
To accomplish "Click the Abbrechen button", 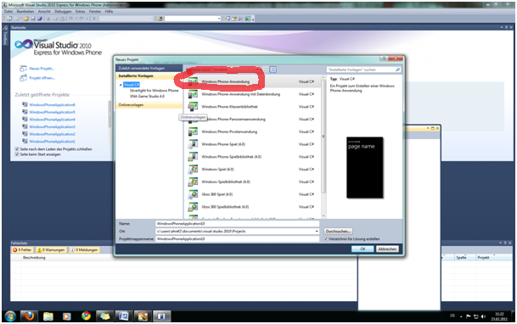I will tap(387, 249).
